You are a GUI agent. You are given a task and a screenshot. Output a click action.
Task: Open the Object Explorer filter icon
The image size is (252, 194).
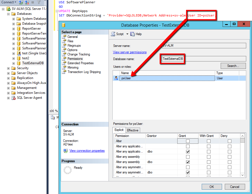(x=39, y=2)
